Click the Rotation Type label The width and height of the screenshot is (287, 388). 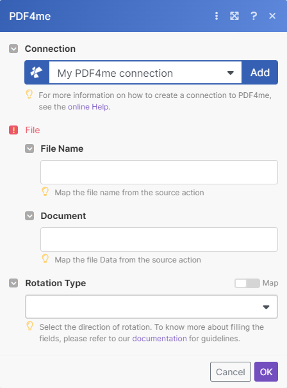(56, 283)
